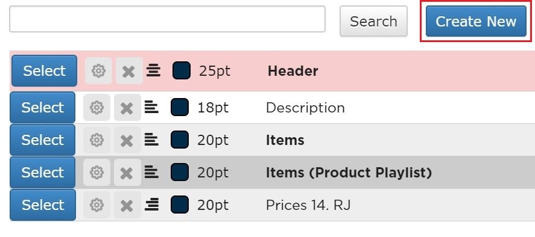Click the Search button
This screenshot has height=237, width=535.
[x=373, y=21]
